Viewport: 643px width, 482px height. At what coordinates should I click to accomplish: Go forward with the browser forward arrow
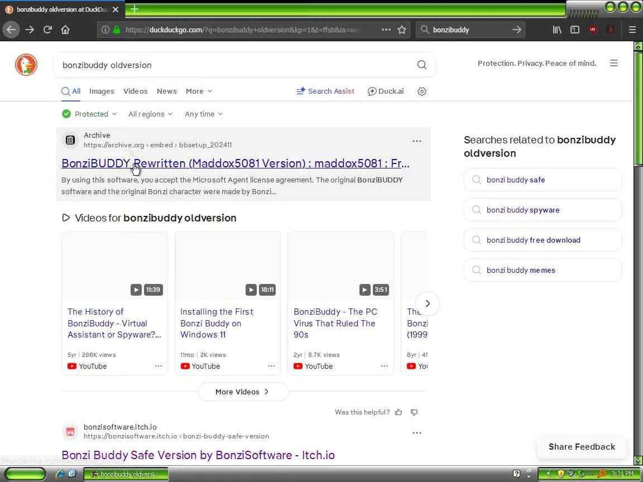(x=30, y=30)
